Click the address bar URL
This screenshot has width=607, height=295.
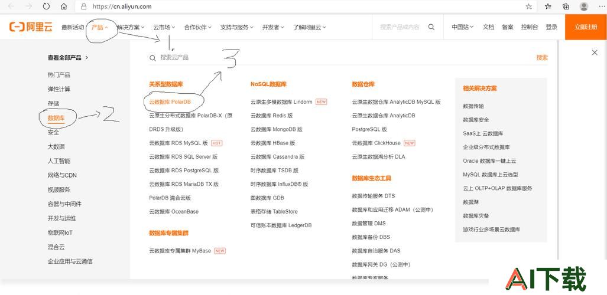(x=122, y=6)
